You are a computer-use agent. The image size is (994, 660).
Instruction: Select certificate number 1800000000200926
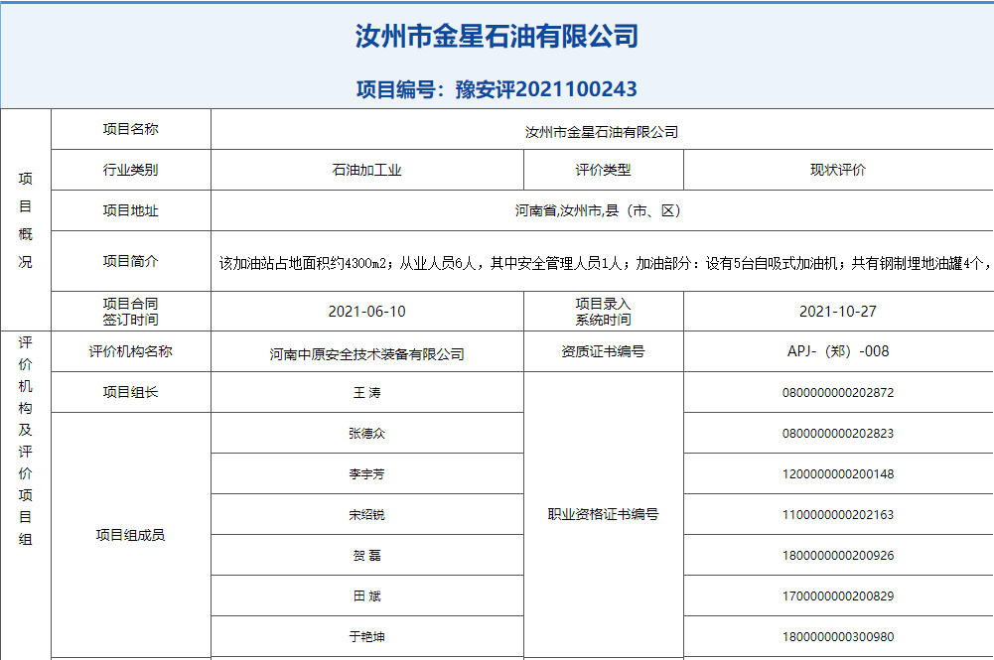click(x=838, y=556)
